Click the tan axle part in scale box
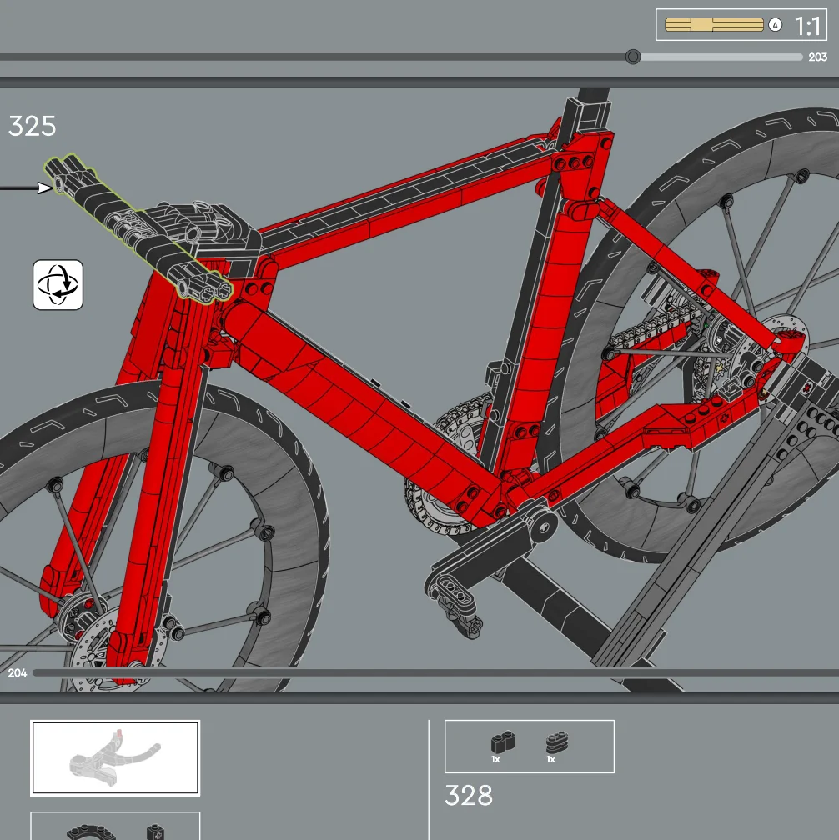 [x=714, y=25]
